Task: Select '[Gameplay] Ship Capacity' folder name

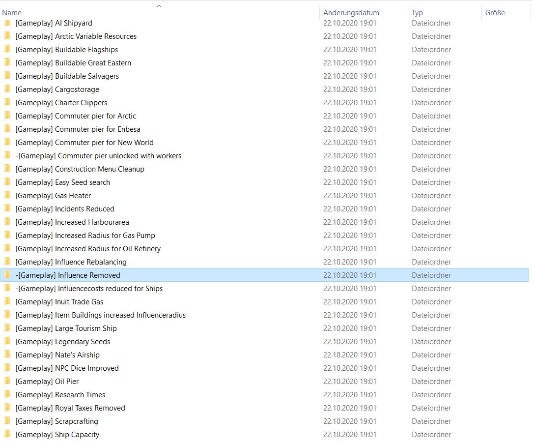Action: click(57, 435)
